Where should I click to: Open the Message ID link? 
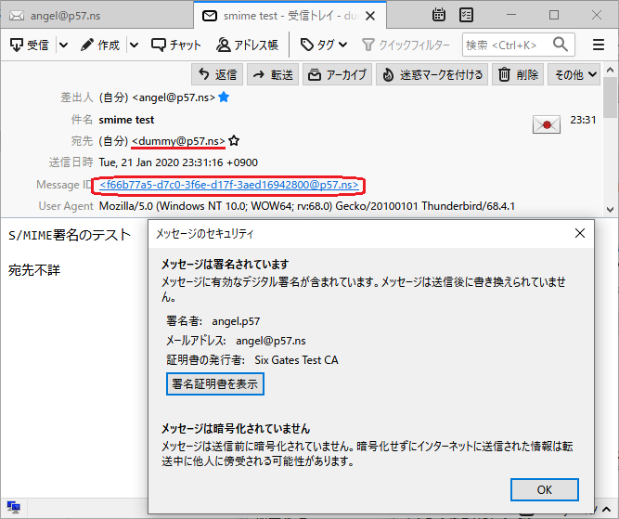(229, 185)
